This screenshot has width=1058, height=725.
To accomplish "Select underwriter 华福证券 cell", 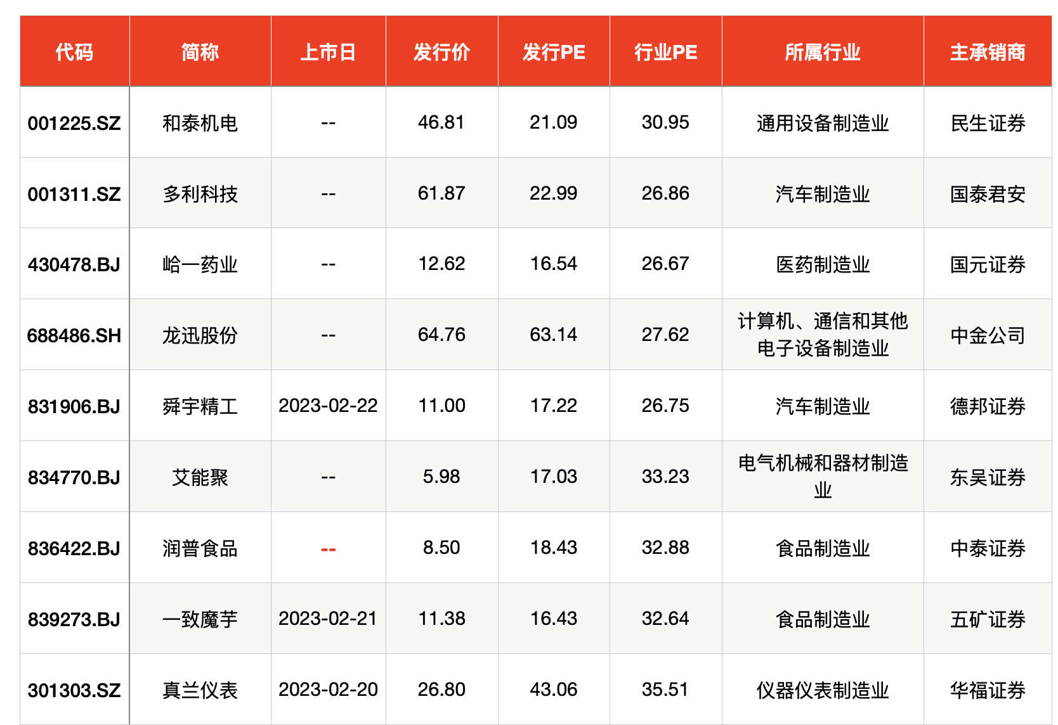I will (988, 690).
